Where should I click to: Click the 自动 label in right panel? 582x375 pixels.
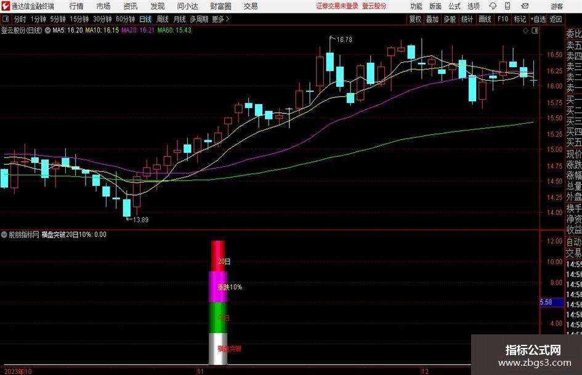(x=574, y=242)
